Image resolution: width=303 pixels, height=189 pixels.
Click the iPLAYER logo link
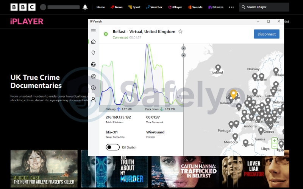[x=27, y=22]
